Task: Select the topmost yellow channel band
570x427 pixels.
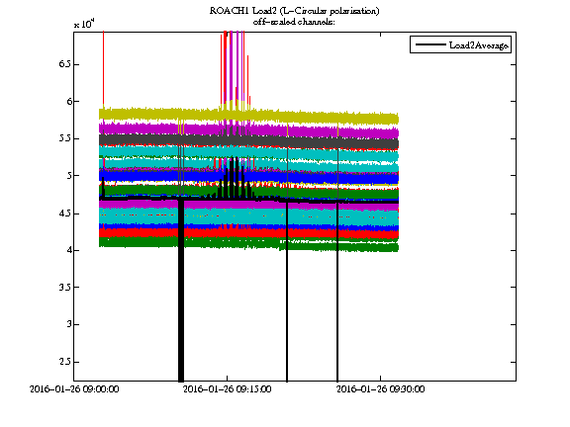Action: pyautogui.click(x=248, y=114)
